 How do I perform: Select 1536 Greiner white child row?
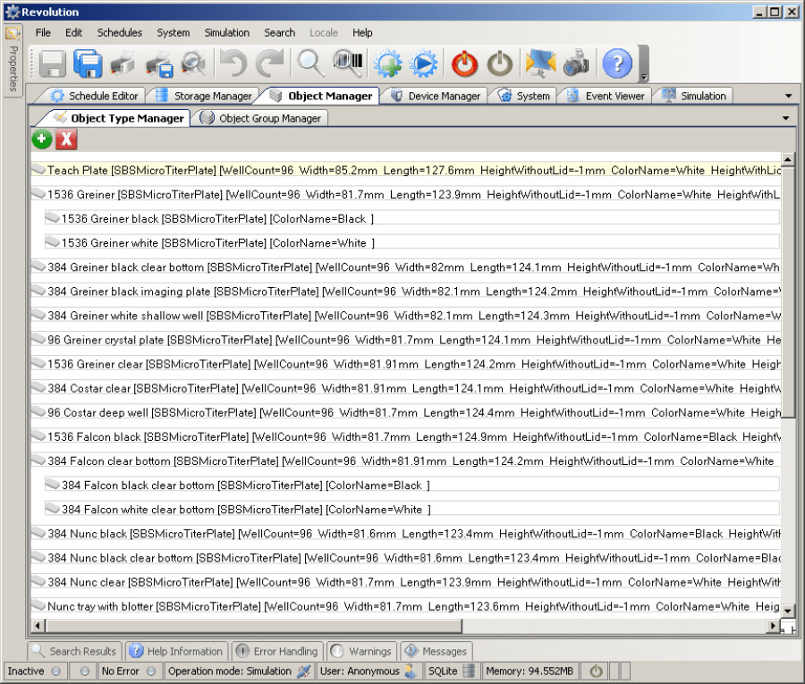(x=411, y=242)
